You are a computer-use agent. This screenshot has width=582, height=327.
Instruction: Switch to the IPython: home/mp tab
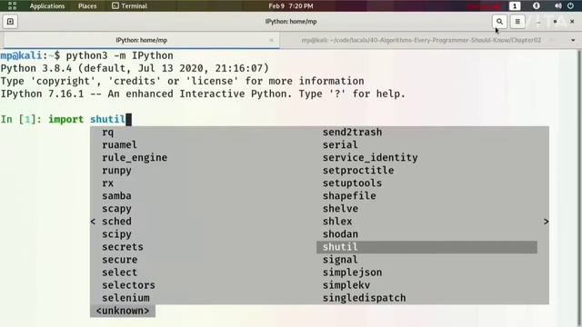coord(142,40)
